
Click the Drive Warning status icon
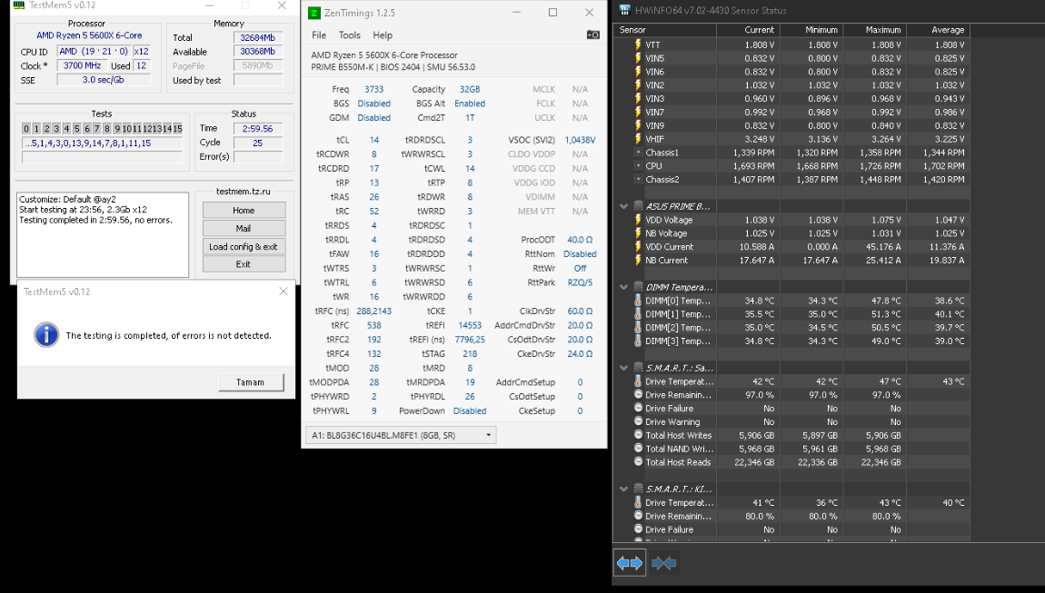[638, 421]
